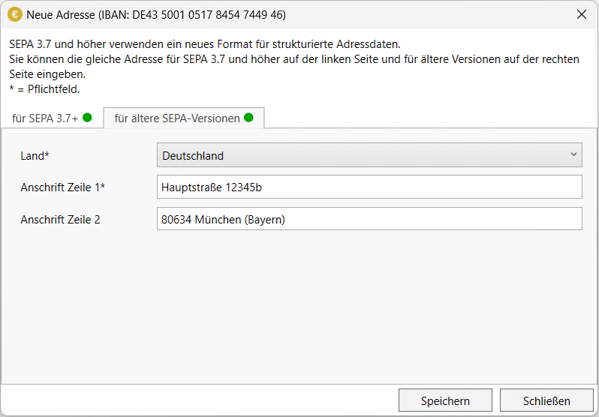Screen dimensions: 599x417
Task: Open the Land dropdown showing Deutschland
Action: 369,155
